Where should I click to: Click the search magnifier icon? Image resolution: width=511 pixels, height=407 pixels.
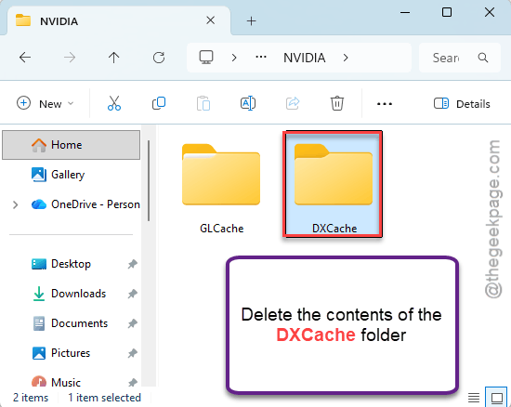point(483,58)
